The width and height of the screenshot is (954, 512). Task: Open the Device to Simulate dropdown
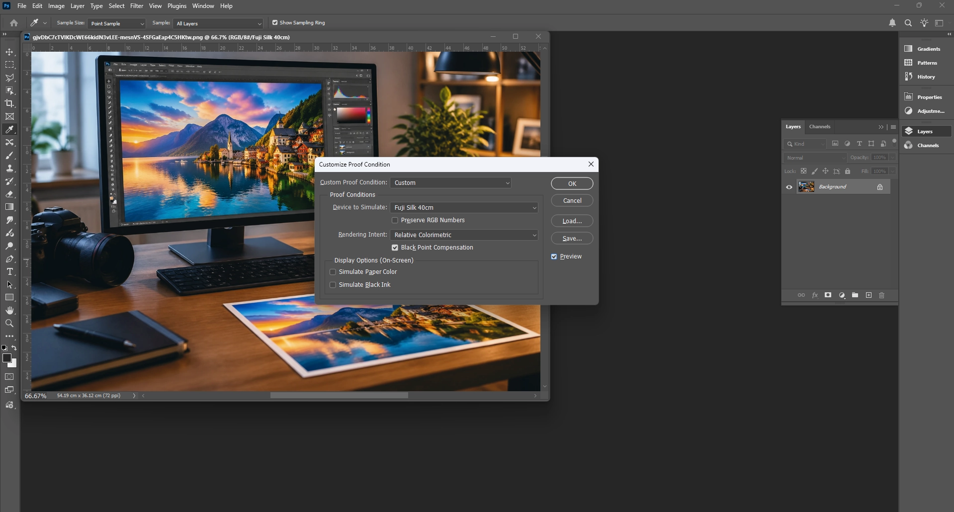464,208
